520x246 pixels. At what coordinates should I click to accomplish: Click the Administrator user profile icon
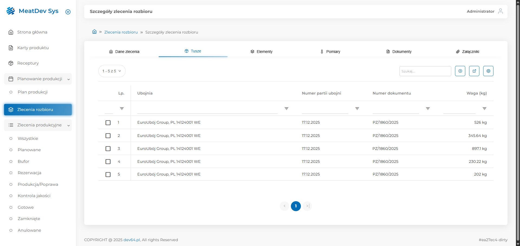(x=500, y=11)
